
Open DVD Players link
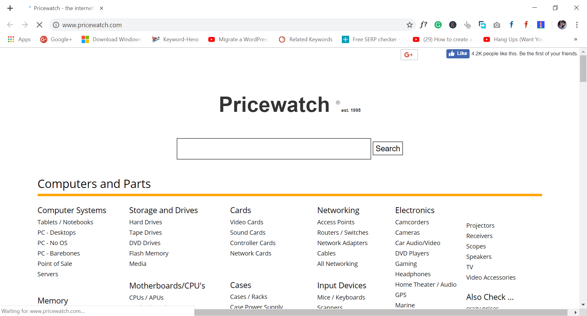point(412,253)
